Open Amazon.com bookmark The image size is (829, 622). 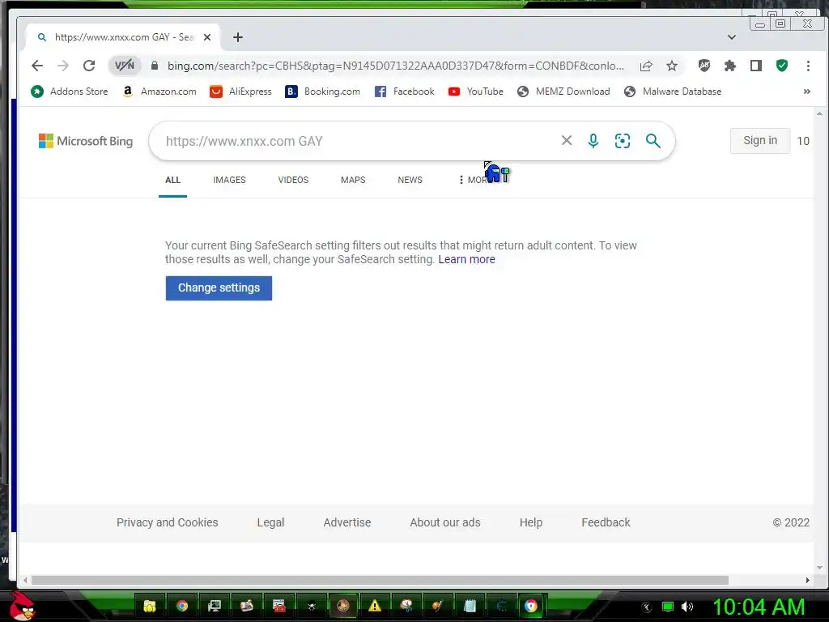click(159, 92)
